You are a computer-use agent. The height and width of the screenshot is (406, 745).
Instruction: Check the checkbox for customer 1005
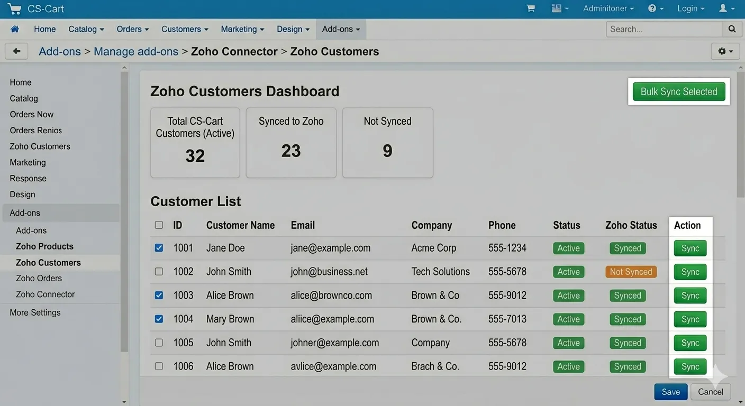159,343
